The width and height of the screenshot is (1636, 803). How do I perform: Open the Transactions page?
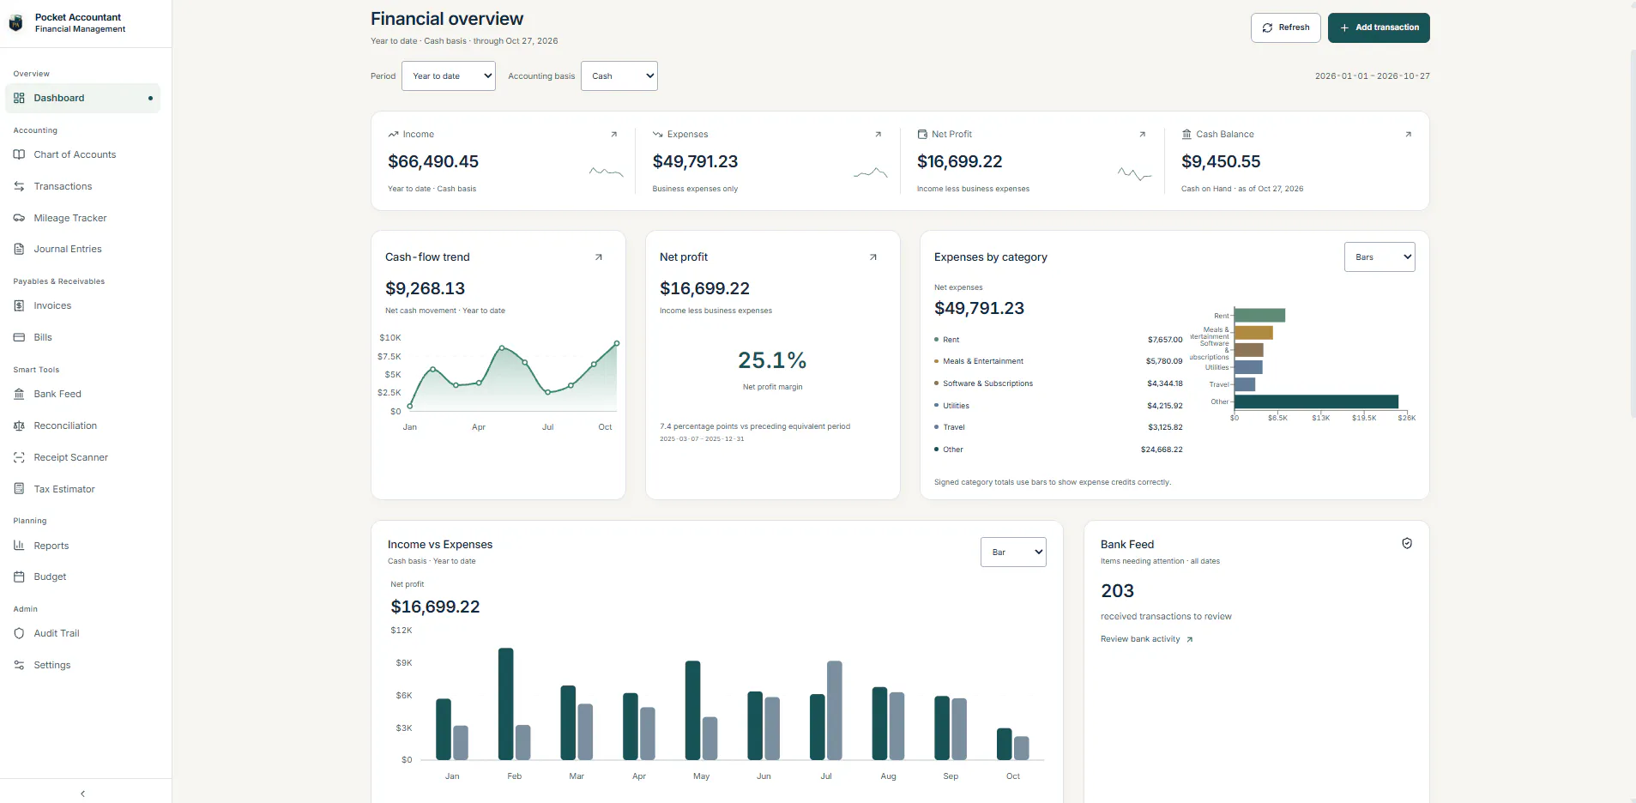[82, 186]
